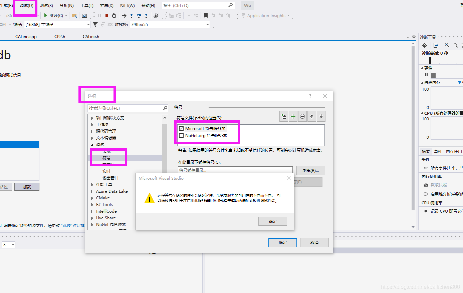Click the green Continue play arrow
The image size is (463, 293).
click(46, 15)
